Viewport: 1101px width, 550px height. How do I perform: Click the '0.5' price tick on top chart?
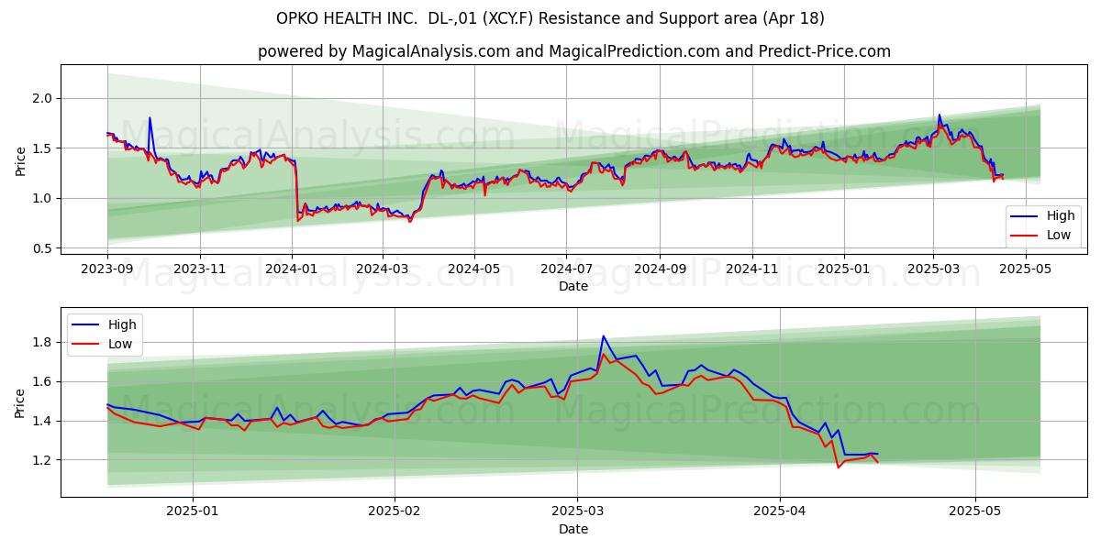click(x=44, y=248)
